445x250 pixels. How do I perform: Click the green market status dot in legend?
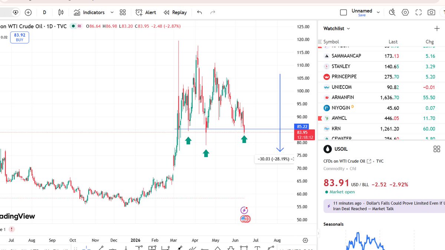[74, 26]
